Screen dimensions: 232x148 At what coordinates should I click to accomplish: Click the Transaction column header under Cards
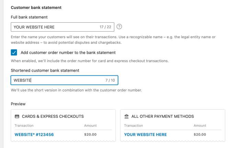pos(24,125)
